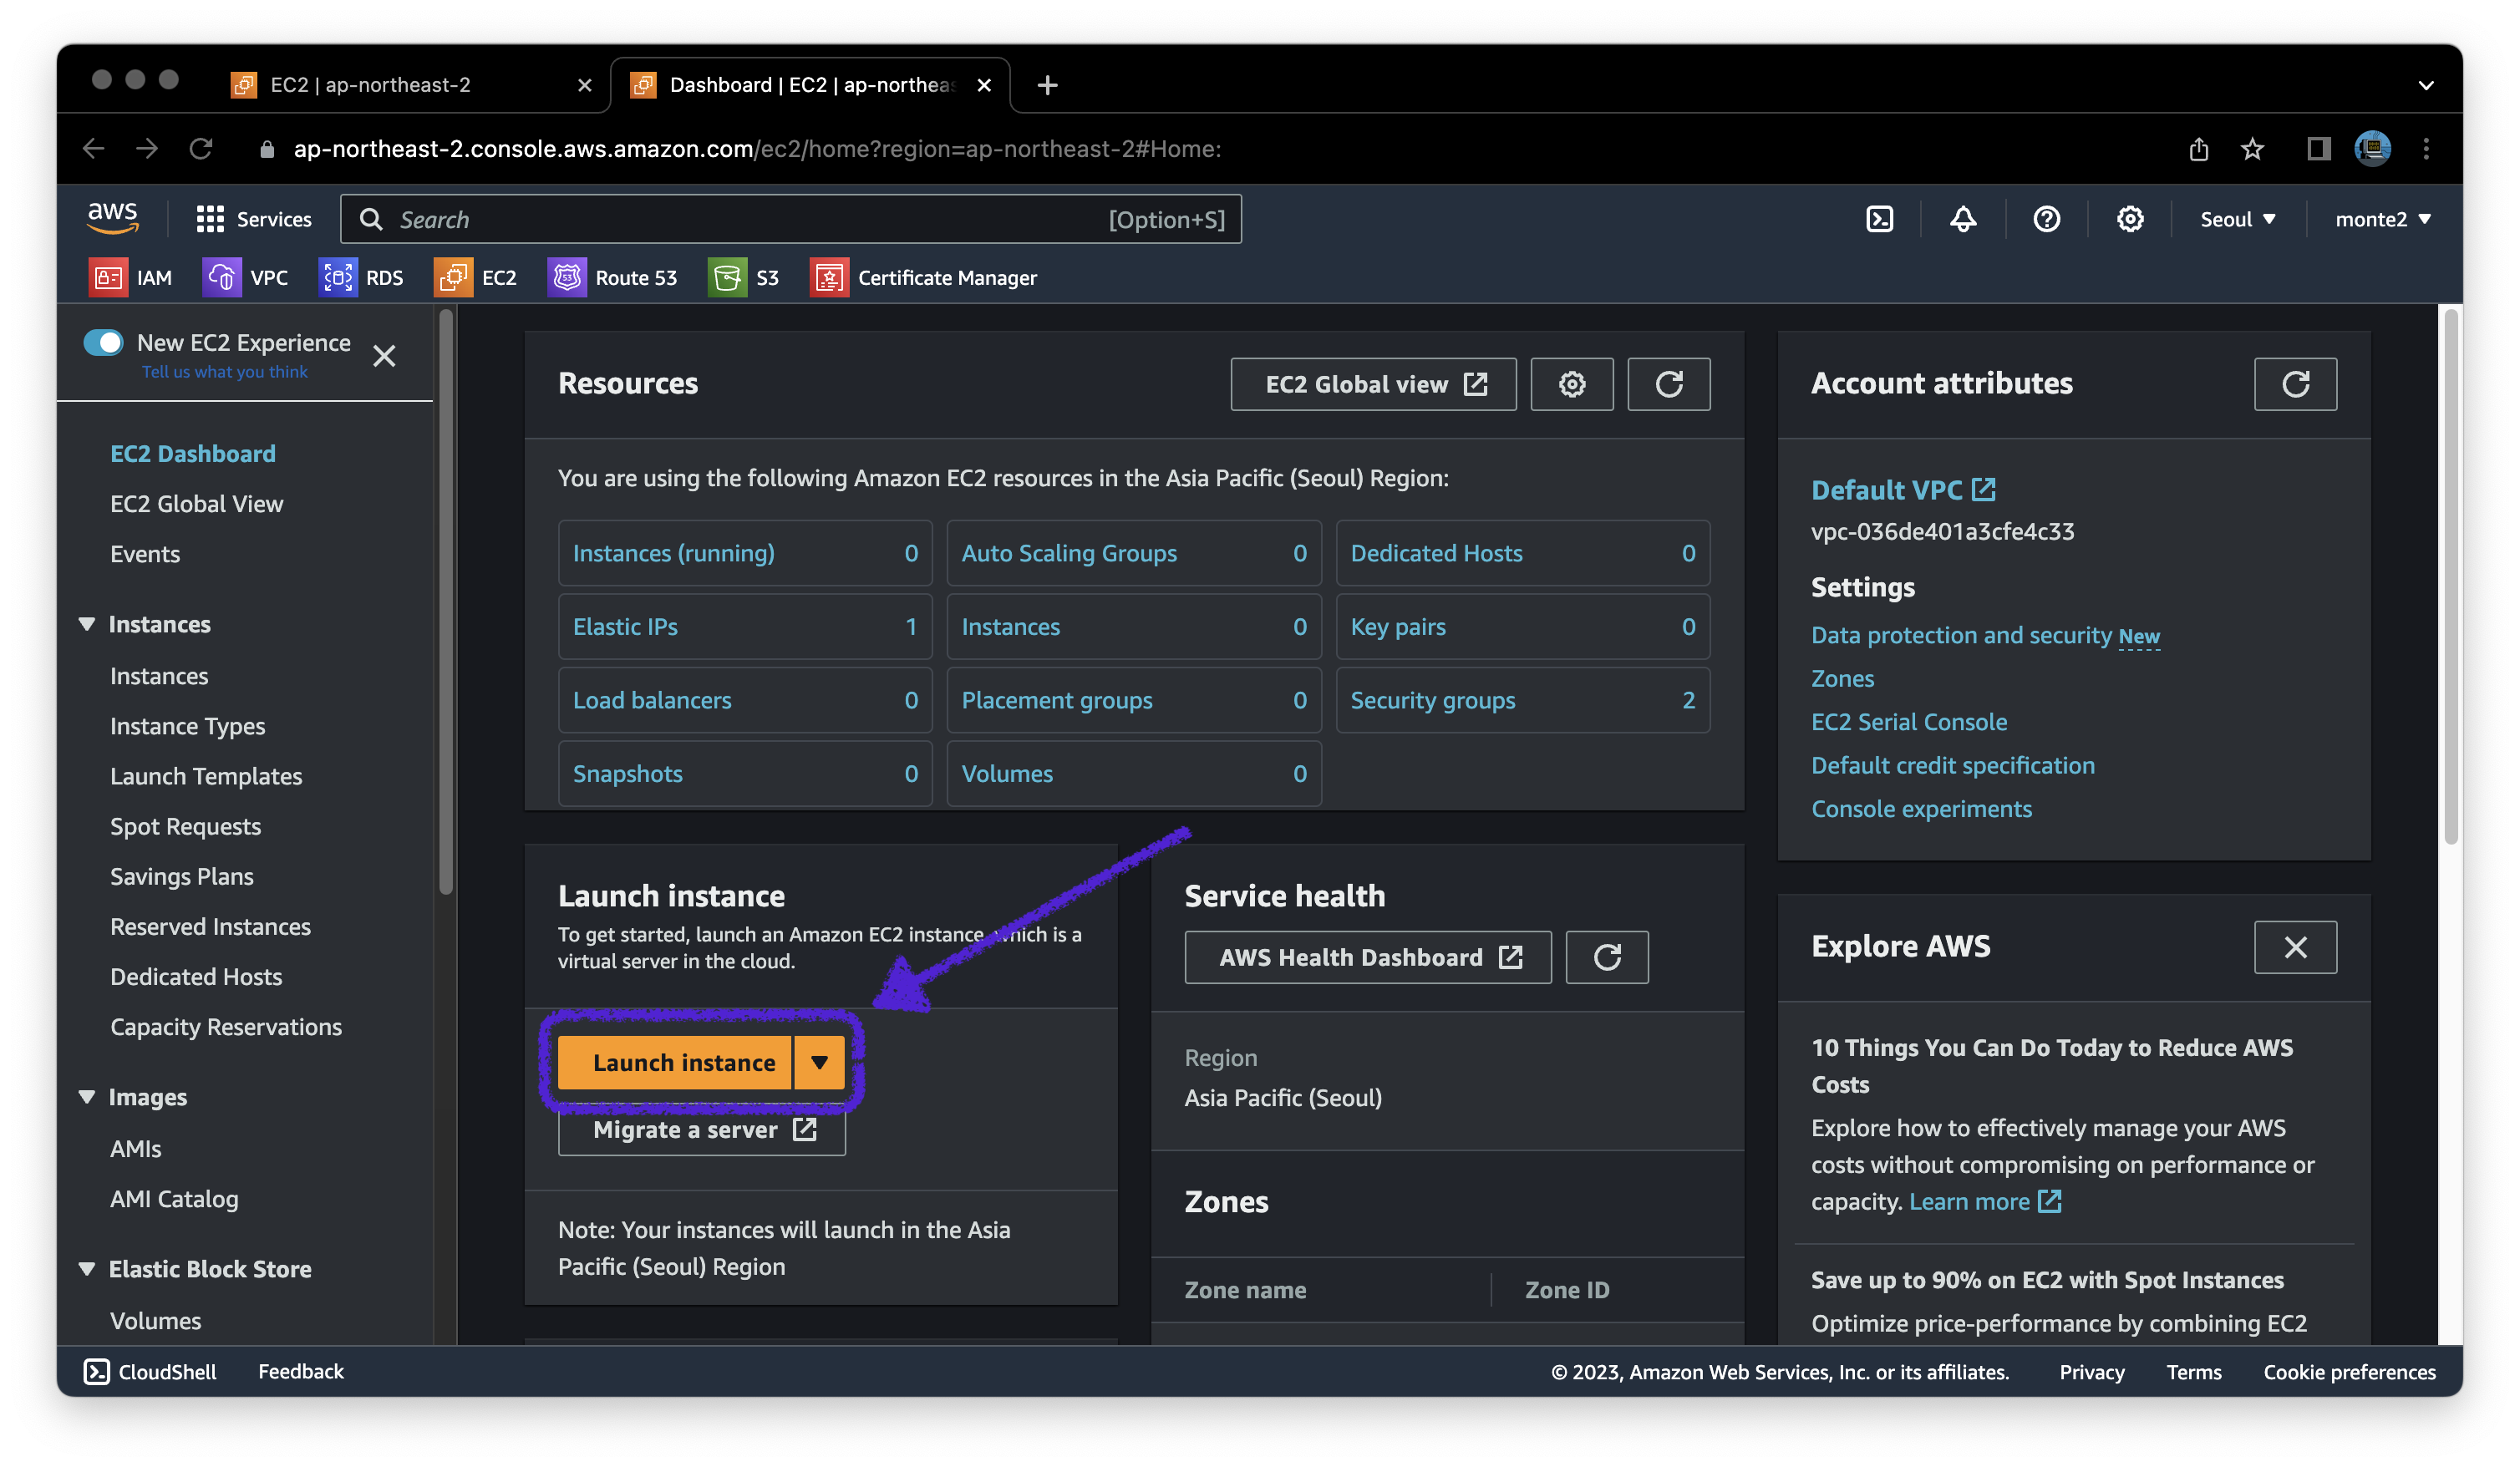Screen dimensions: 2520x1467
Task: Select Launch Templates in the sidebar
Action: [206, 776]
